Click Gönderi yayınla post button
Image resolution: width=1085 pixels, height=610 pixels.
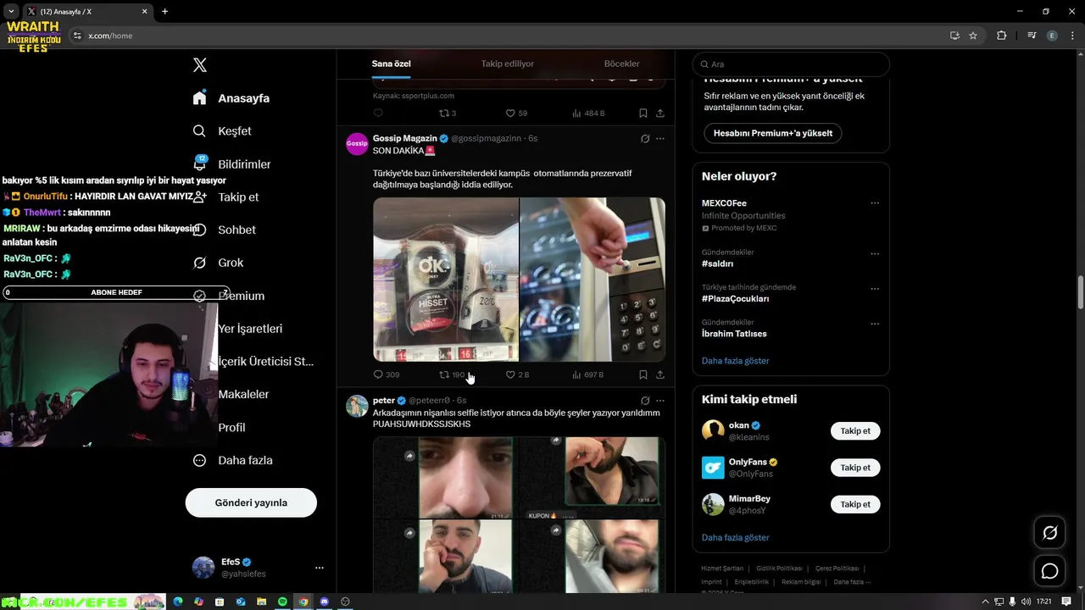pos(251,502)
